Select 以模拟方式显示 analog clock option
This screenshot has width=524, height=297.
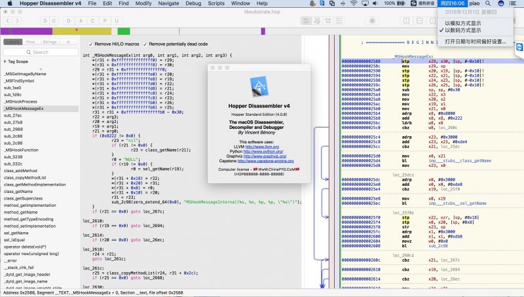point(462,24)
